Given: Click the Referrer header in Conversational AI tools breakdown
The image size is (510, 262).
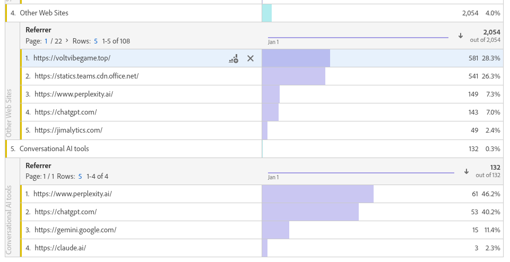Looking at the screenshot, I should (38, 165).
